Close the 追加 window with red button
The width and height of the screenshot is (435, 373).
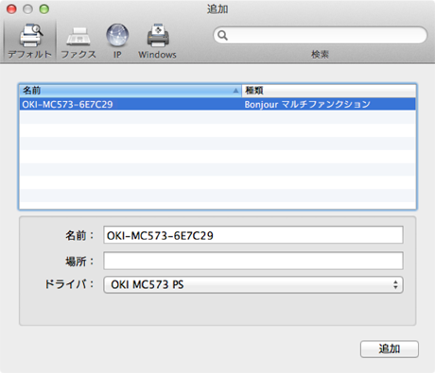coord(11,9)
